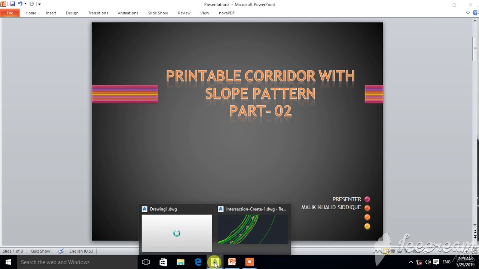Expand the collapsed ribbon chevron
The width and height of the screenshot is (479, 269).
point(468,13)
